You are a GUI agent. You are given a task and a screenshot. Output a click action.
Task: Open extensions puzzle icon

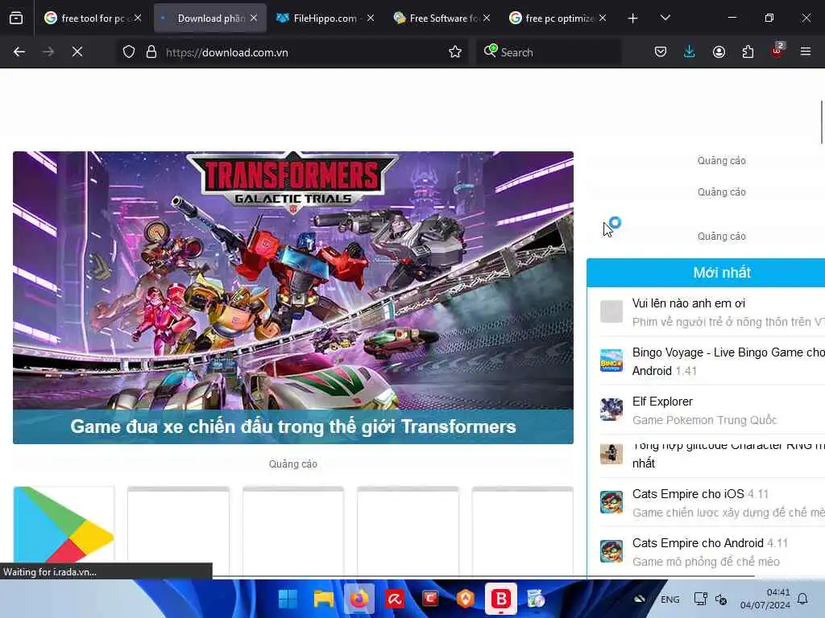748,52
